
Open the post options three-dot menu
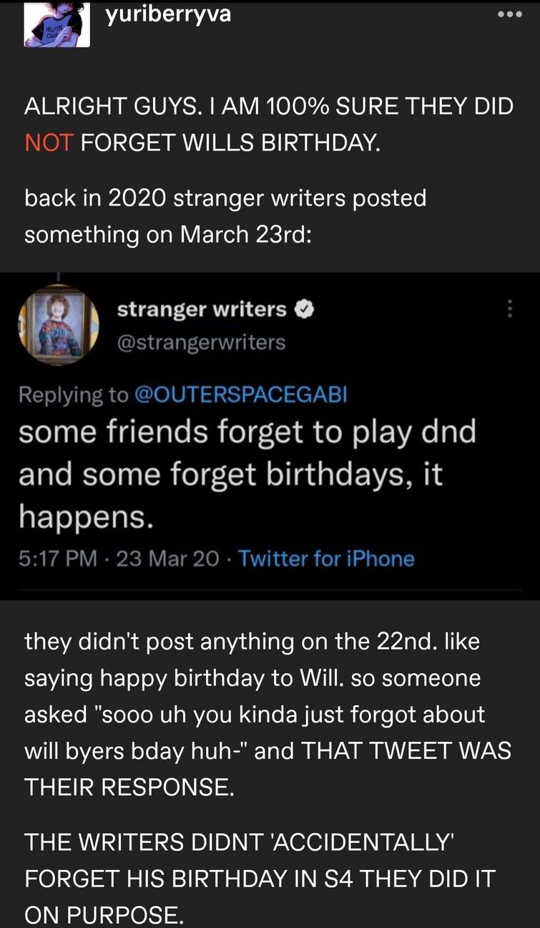coord(511,15)
